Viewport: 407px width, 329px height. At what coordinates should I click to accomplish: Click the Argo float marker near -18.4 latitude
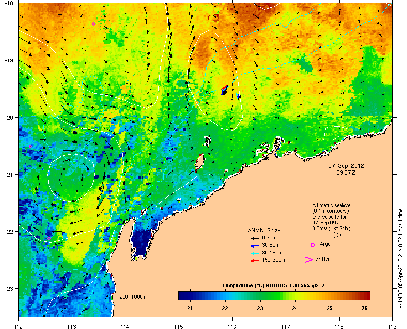(x=93, y=24)
